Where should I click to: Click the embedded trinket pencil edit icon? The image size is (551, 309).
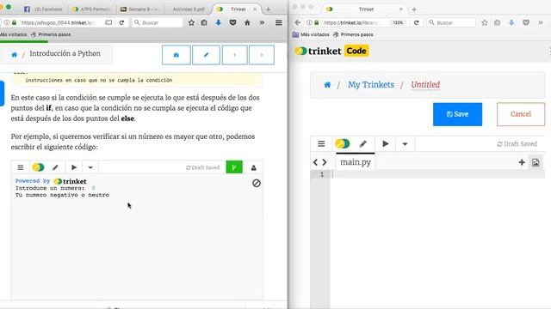[x=55, y=167]
